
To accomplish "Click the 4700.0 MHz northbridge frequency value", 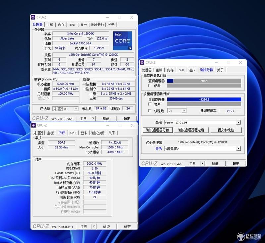I will coord(115,152).
